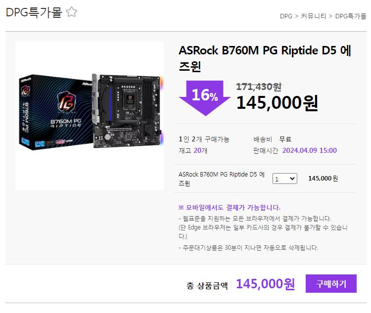Screen dimensions: 371x313
Task: Click the 재고 20개 stock count
Action: pyautogui.click(x=193, y=150)
